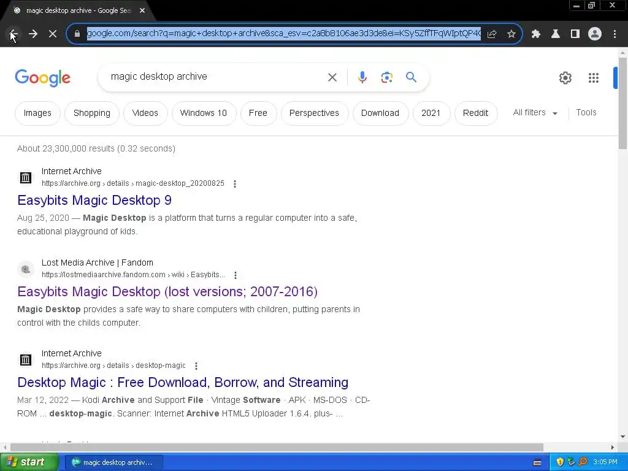Click the taskbar clock showing 3:05 PM

[605, 462]
